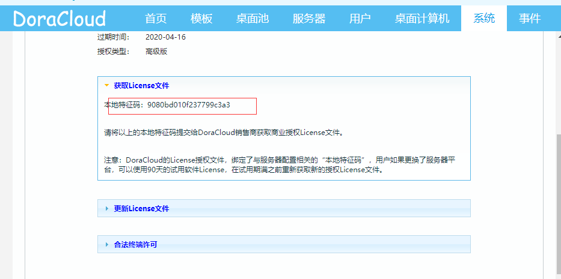Select the 系统 tab
The image size is (561, 279).
[484, 18]
